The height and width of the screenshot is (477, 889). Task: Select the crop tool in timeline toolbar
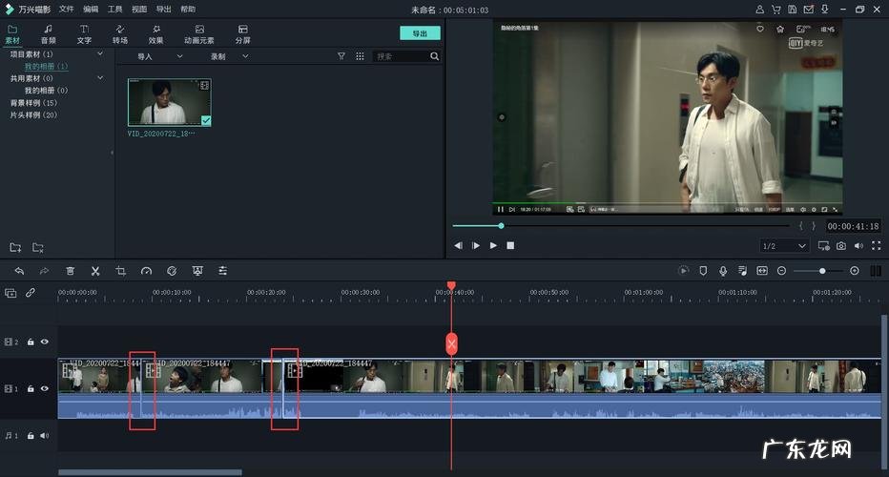tap(121, 271)
